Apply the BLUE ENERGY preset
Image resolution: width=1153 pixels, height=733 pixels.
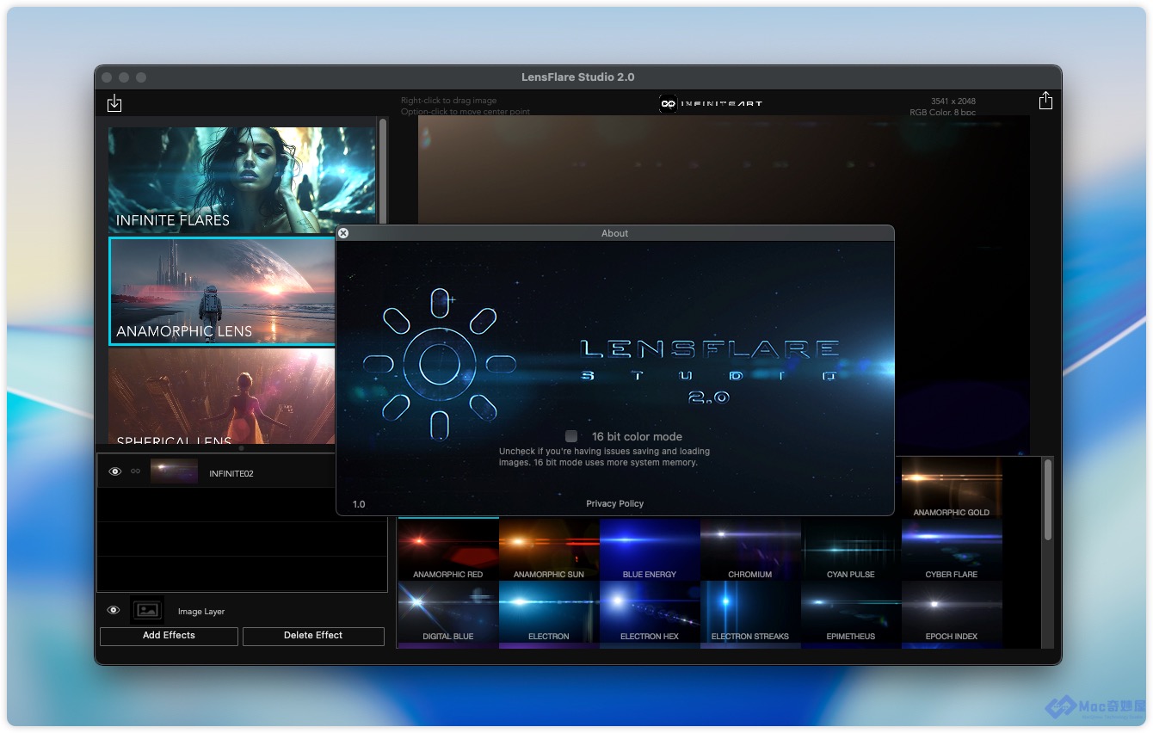[650, 549]
